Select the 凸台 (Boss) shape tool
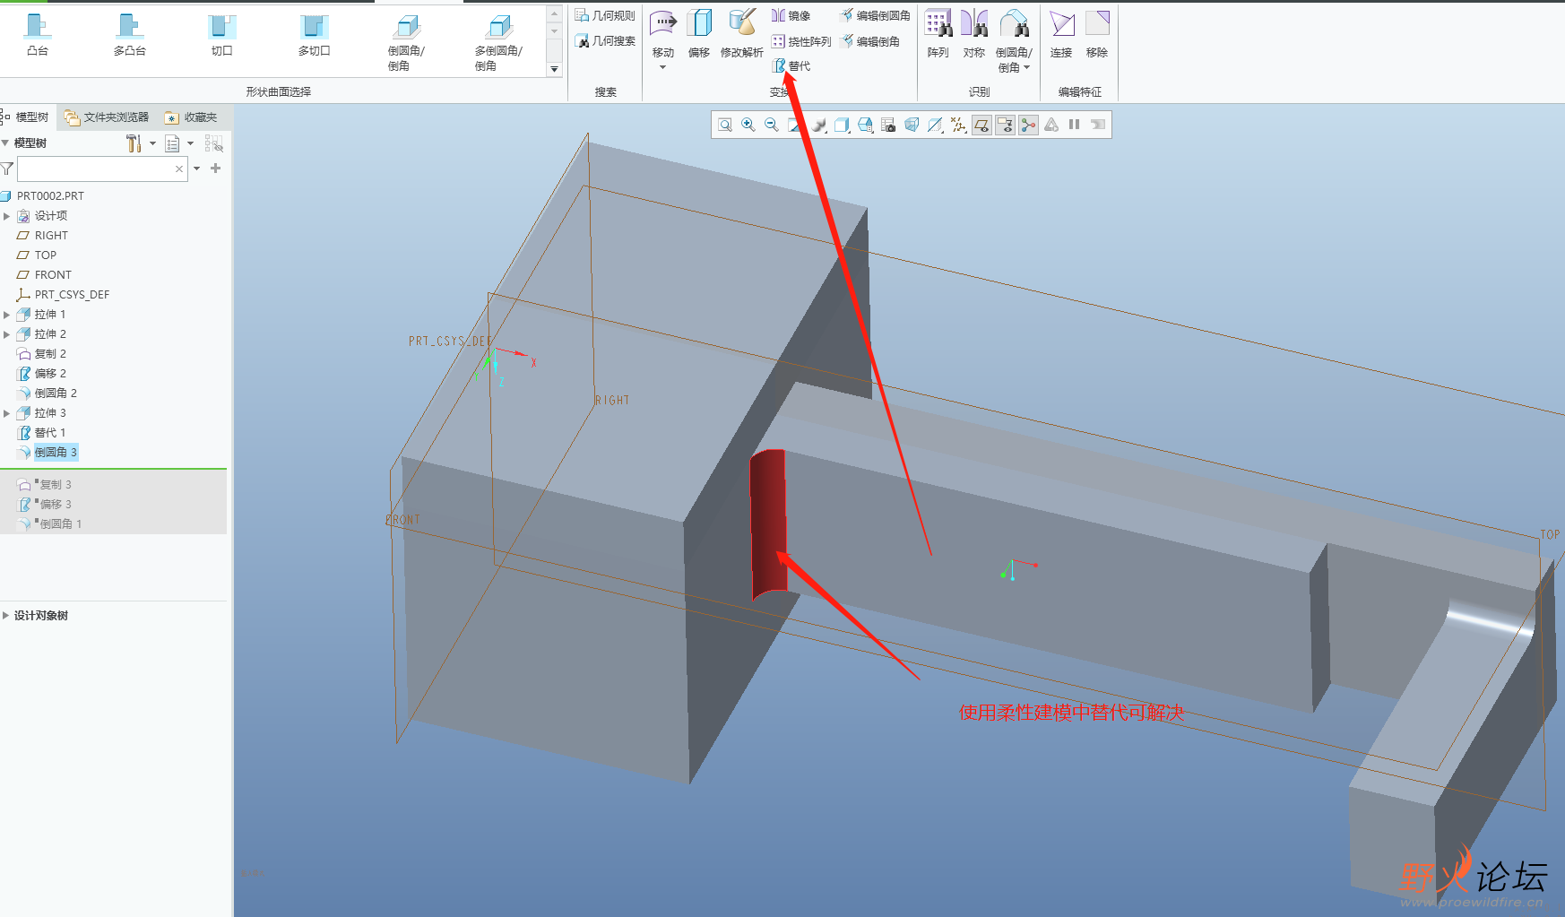Screen dimensions: 1565x917 tap(38, 35)
